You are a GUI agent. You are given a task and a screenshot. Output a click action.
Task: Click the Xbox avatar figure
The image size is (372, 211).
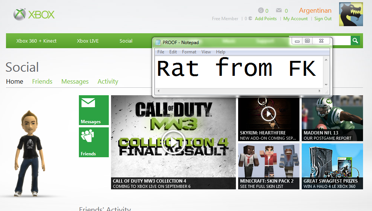30,153
